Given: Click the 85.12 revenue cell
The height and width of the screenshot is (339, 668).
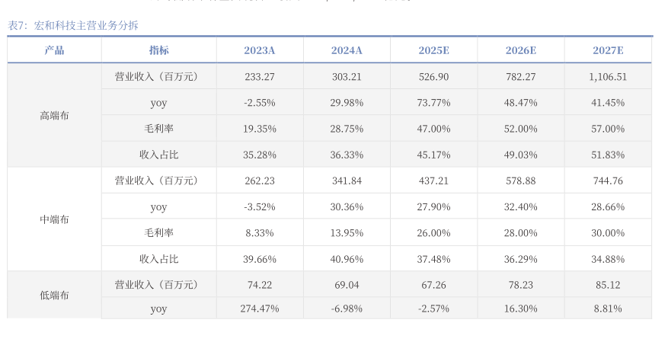Looking at the screenshot, I should [608, 284].
